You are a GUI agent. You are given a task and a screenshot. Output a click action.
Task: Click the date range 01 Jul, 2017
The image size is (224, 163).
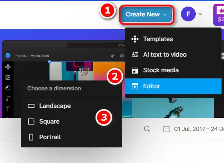coord(189,129)
